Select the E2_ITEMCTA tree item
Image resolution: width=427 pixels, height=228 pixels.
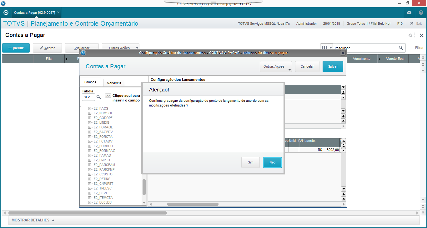coord(103,198)
